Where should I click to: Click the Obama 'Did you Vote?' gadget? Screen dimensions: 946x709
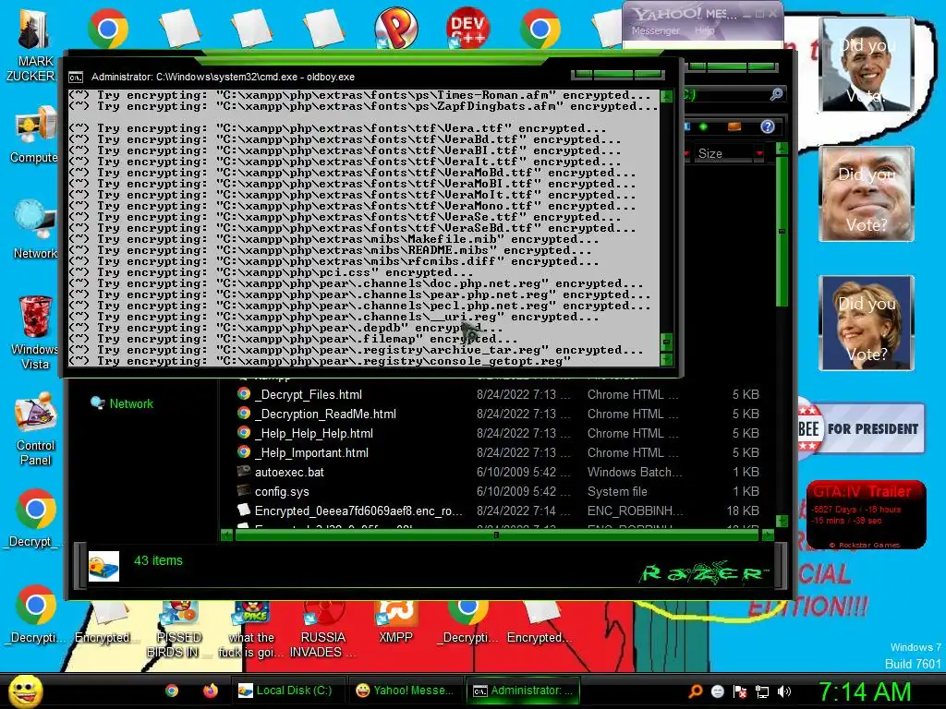tap(867, 65)
